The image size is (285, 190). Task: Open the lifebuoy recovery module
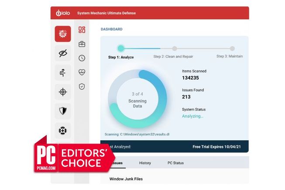click(x=63, y=131)
